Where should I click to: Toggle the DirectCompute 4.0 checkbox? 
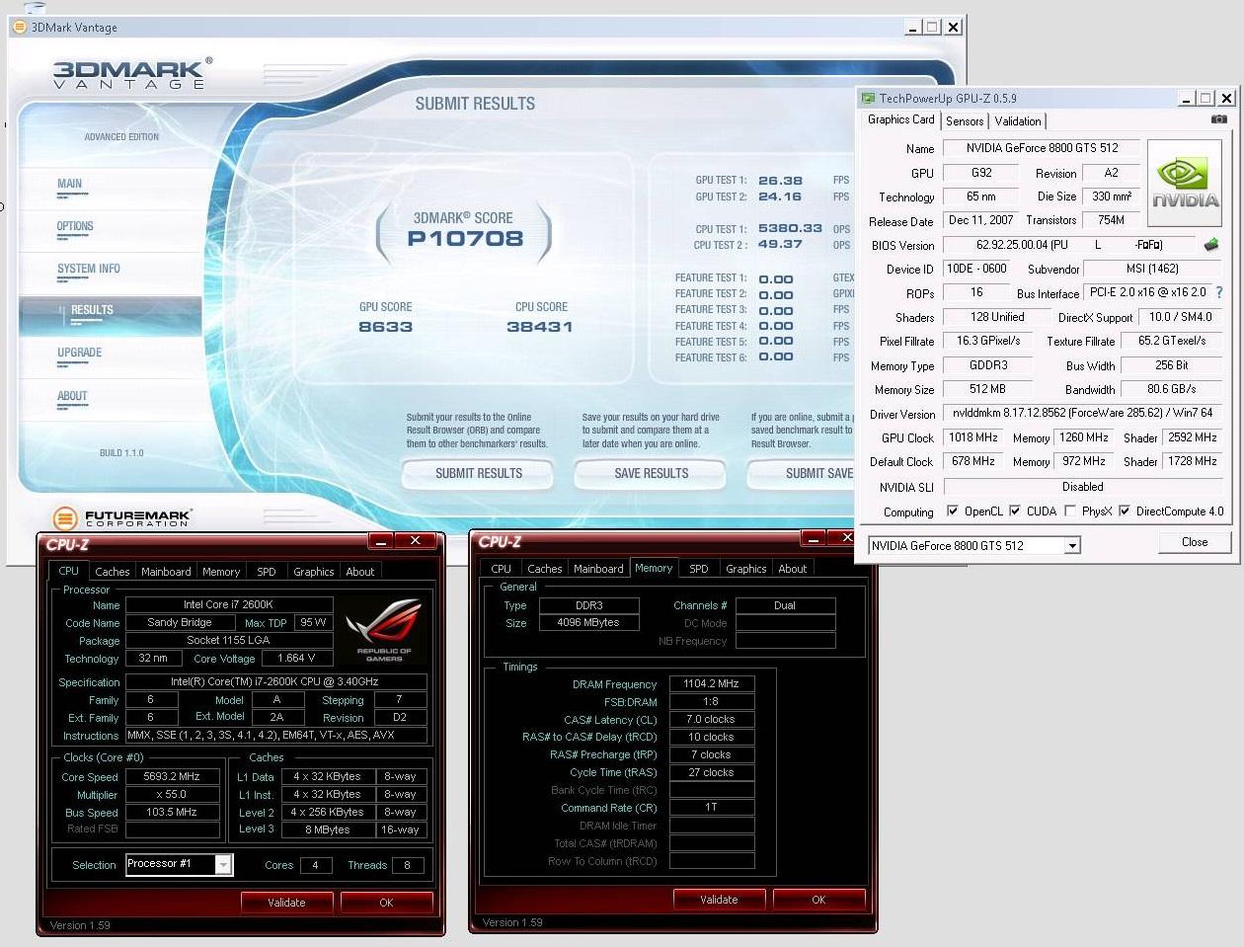[1124, 511]
